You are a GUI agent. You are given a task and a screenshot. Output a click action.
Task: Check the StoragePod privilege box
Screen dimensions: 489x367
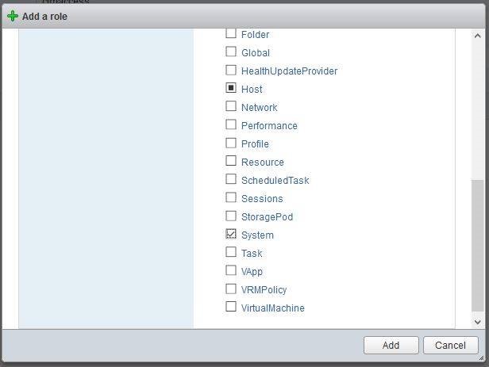(231, 216)
